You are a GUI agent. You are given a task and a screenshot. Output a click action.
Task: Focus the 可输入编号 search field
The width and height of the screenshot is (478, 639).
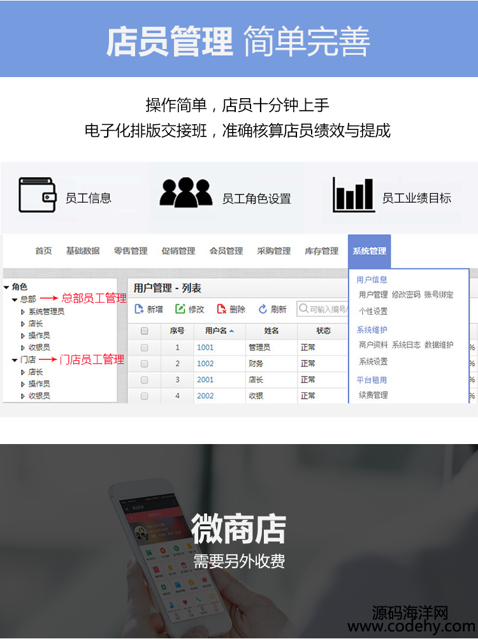322,309
